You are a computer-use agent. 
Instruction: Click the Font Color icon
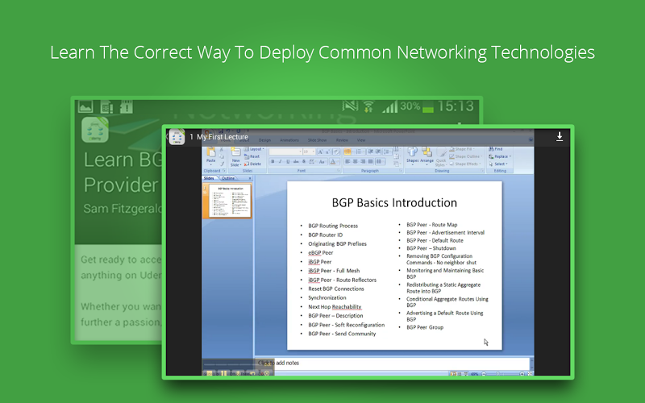tap(333, 162)
